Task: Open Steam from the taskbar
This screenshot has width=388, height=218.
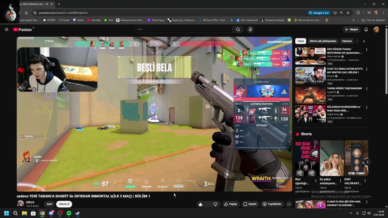Action: [78, 213]
